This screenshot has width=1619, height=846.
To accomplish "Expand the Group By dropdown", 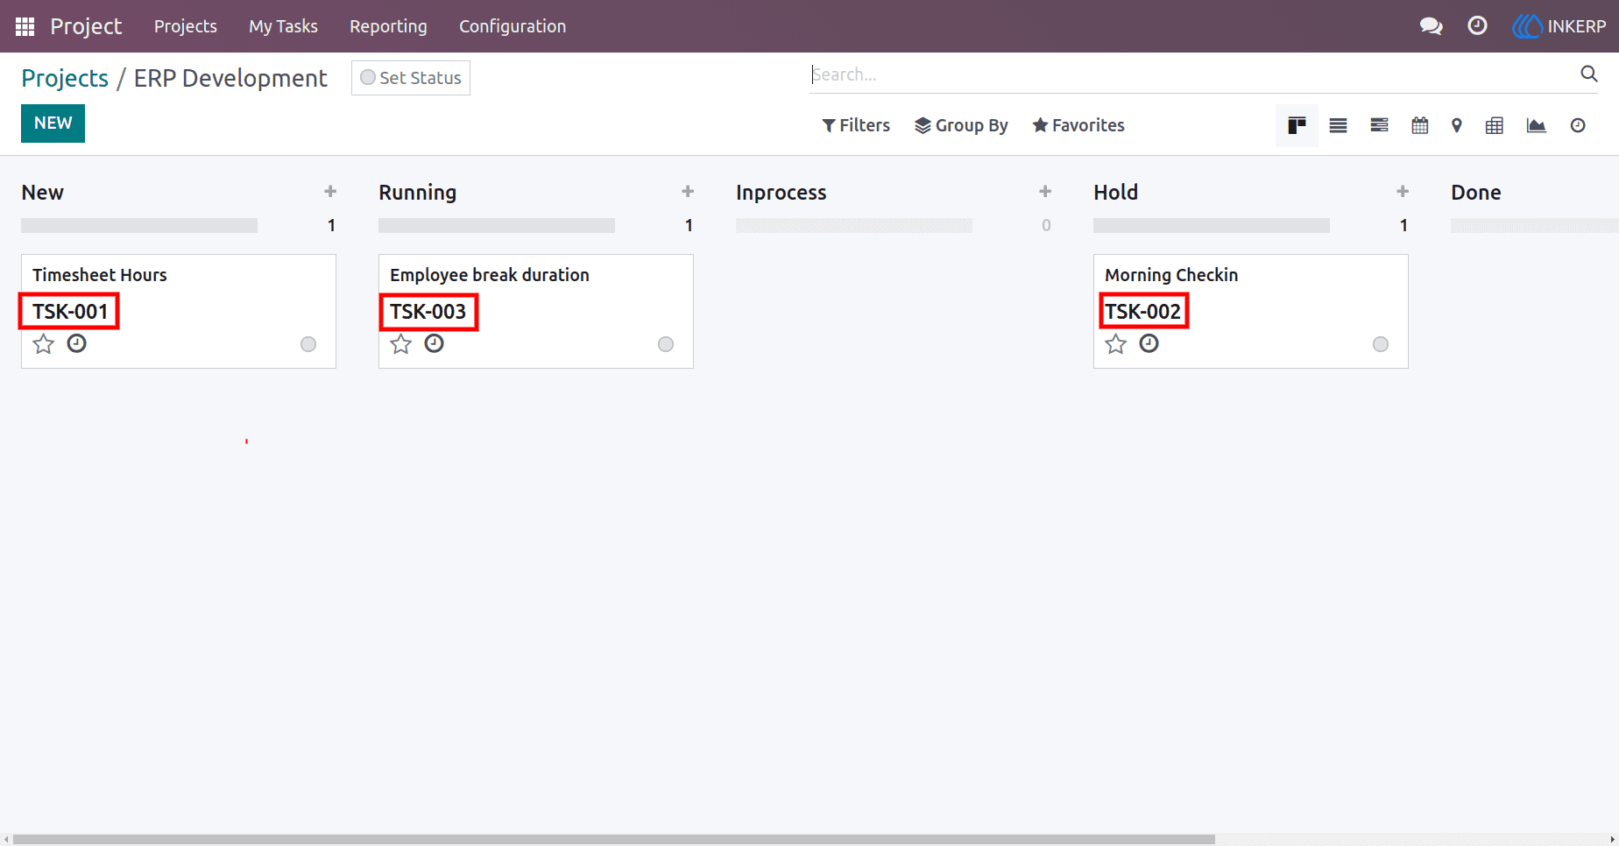I will [x=961, y=125].
